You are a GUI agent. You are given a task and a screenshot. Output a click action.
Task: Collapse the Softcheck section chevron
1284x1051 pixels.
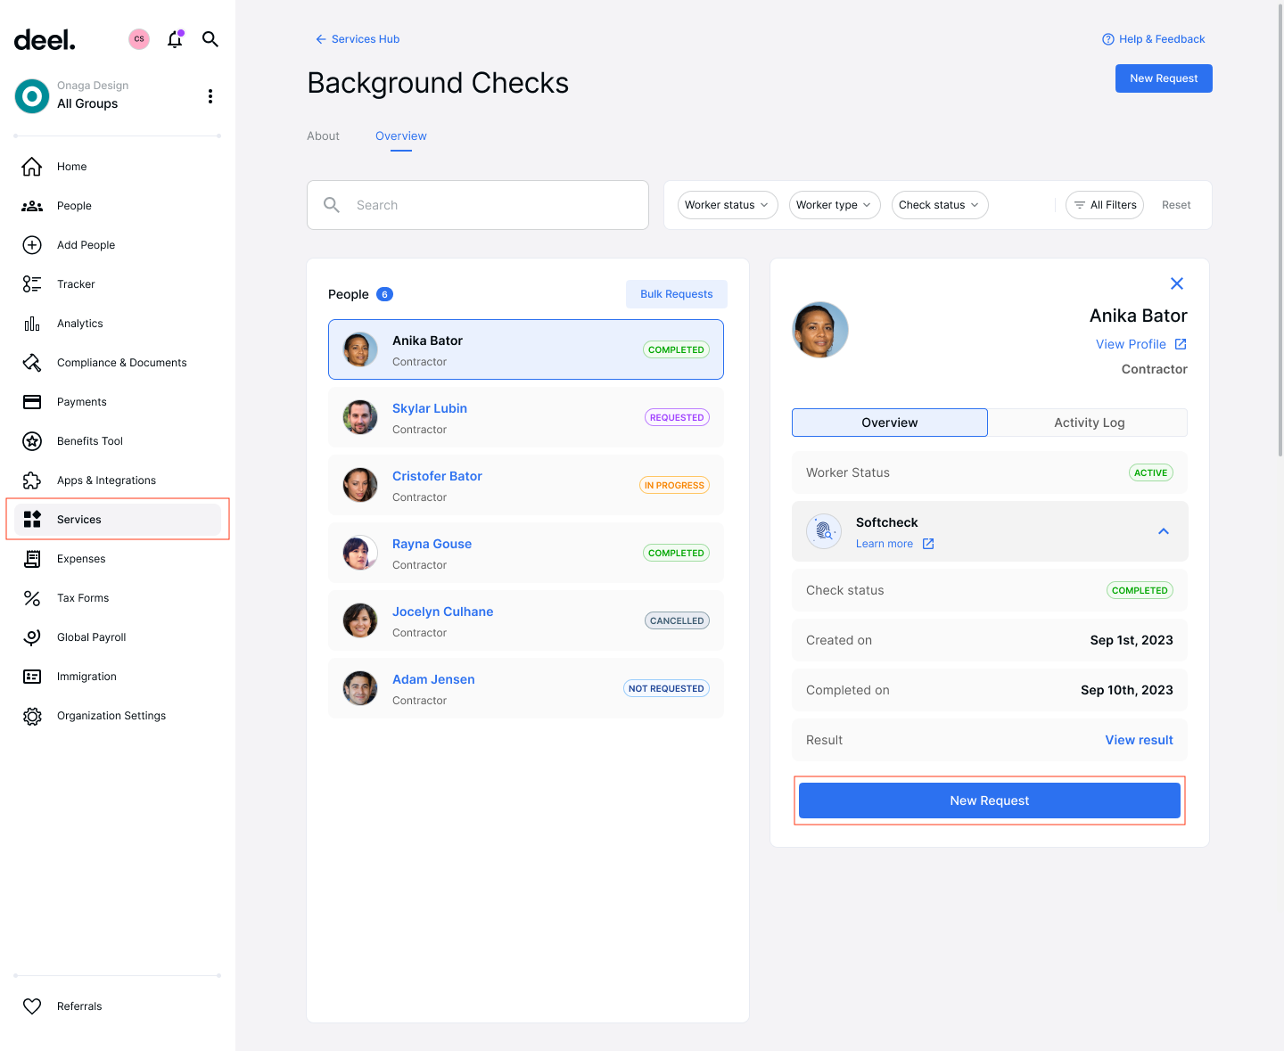(x=1164, y=531)
